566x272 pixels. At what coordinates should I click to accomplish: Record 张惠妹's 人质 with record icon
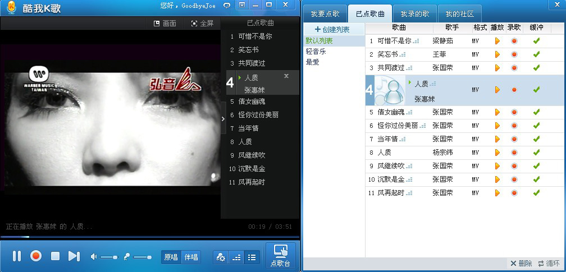click(514, 90)
